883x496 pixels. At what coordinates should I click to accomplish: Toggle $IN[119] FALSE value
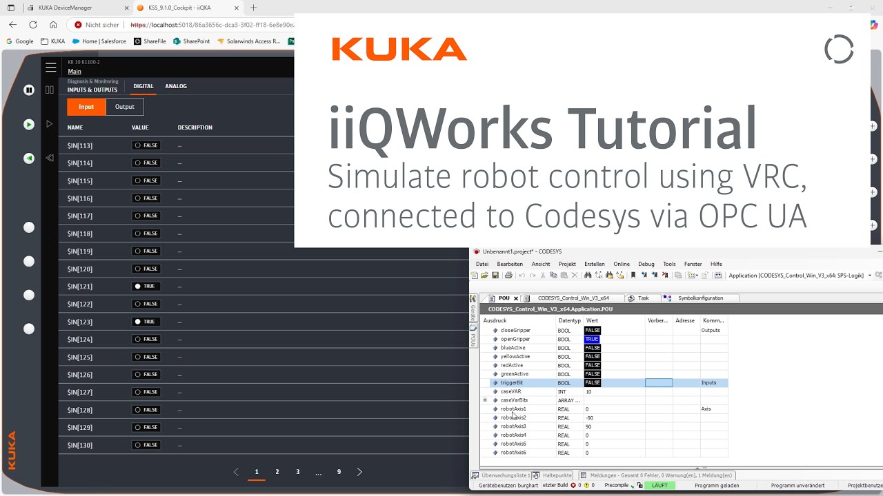[146, 251]
